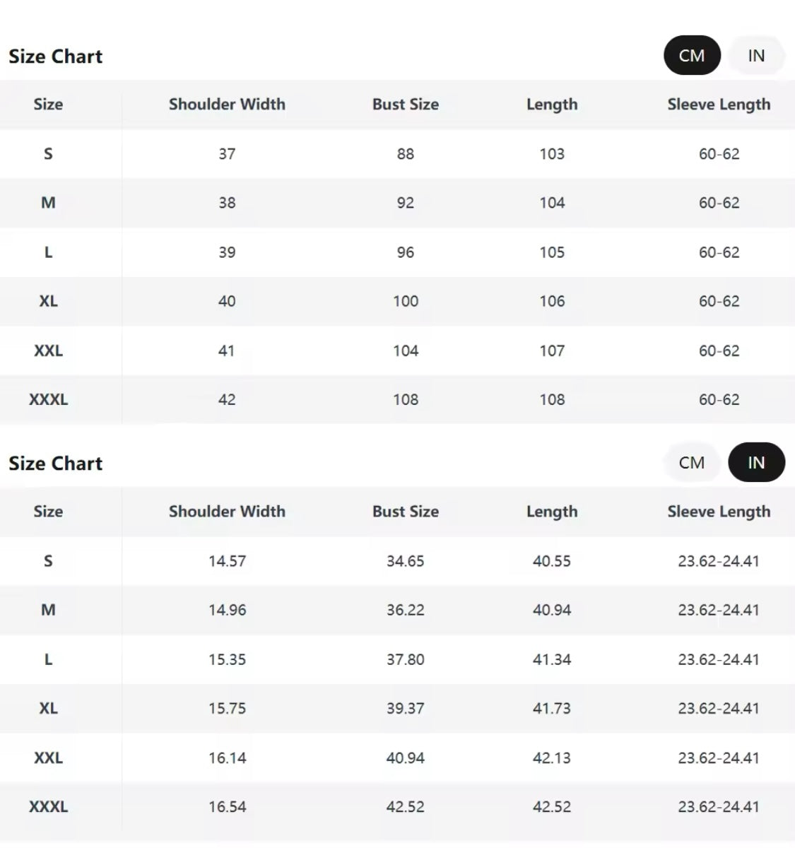The height and width of the screenshot is (848, 795).
Task: Select the 100 bust size cell
Action: pyautogui.click(x=406, y=301)
